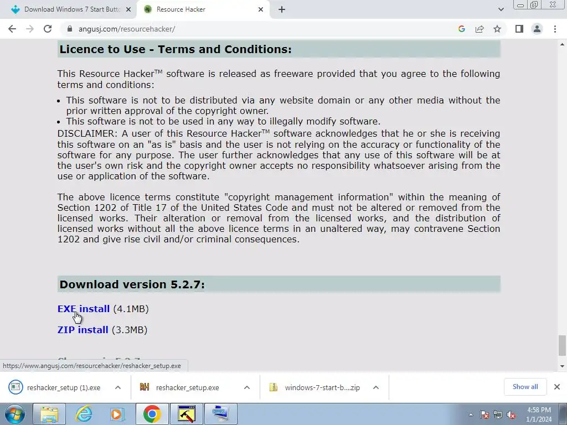Open the clock showing 4:58 PM

(539, 414)
